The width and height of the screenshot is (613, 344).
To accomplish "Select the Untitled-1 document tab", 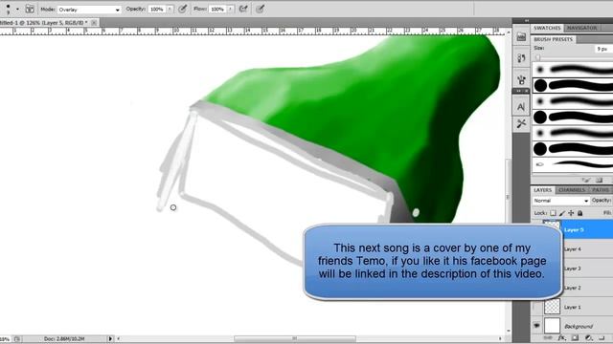I will [44, 23].
